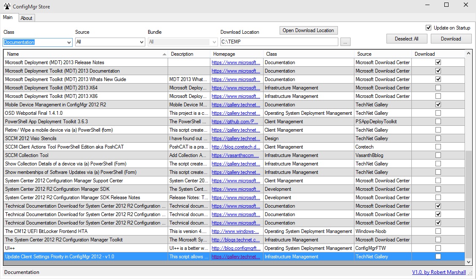The image size is (476, 279).
Task: Click the Download Location text field
Action: [279, 42]
